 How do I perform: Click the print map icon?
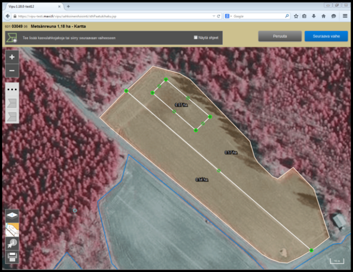12,257
